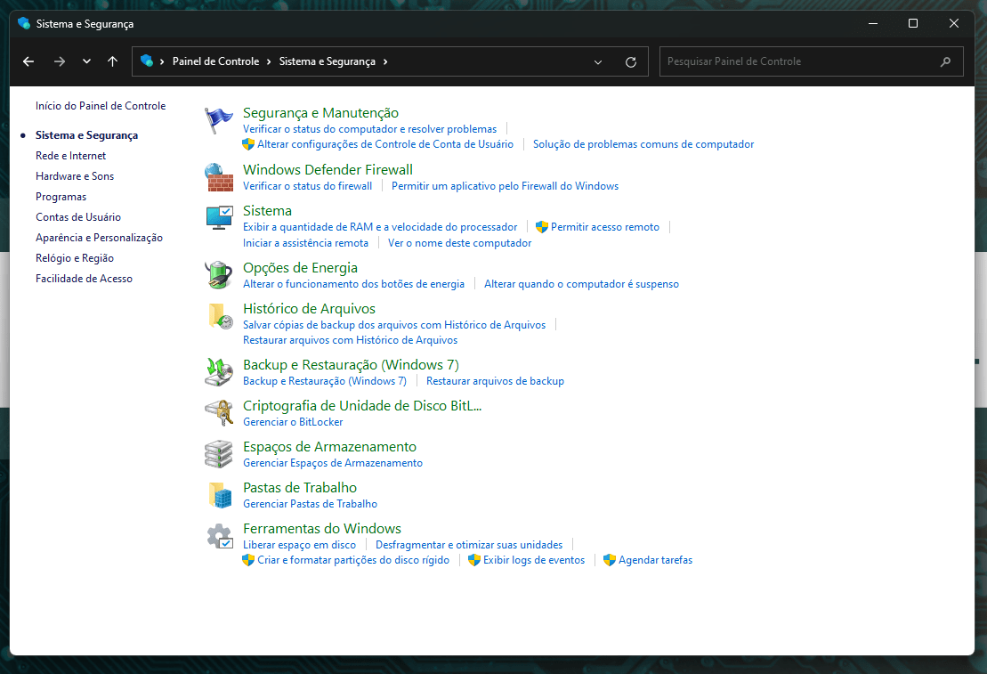Click the UAC shield beside Permitir acesso remoto
The image size is (987, 674).
click(538, 226)
